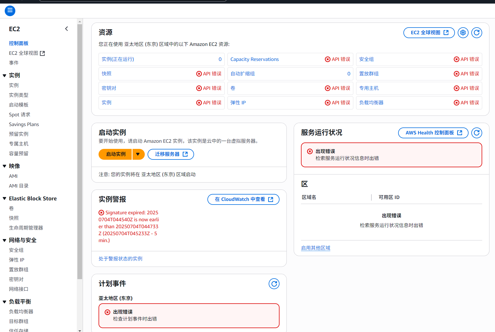Open 网络接口 in sidebar

pos(19,289)
